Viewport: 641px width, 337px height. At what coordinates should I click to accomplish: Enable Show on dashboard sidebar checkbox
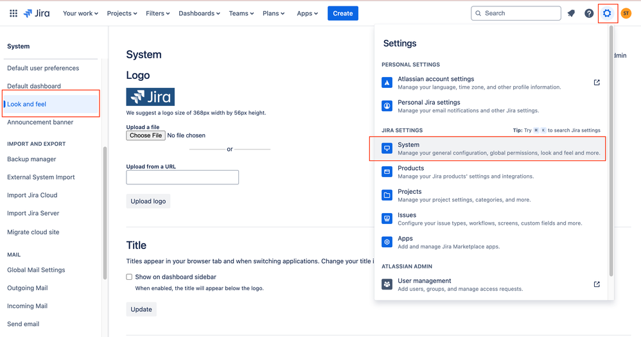click(x=129, y=277)
